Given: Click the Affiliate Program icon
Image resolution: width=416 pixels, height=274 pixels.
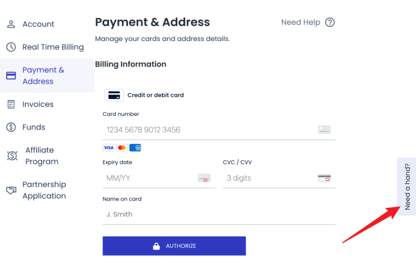Looking at the screenshot, I should (12, 156).
